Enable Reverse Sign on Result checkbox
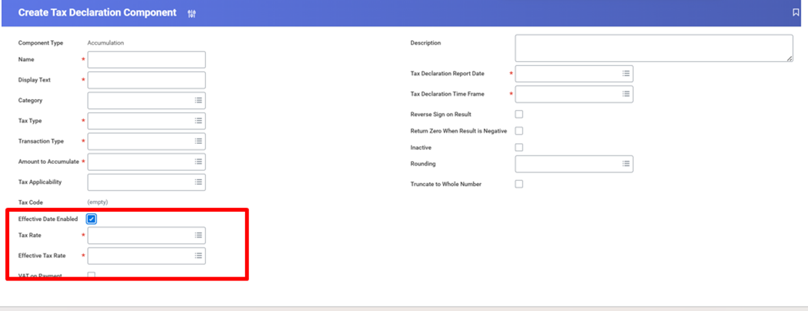The width and height of the screenshot is (808, 311). (519, 115)
